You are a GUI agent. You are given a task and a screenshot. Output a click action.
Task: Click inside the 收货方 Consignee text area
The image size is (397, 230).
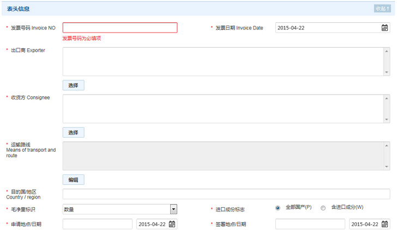pos(222,109)
